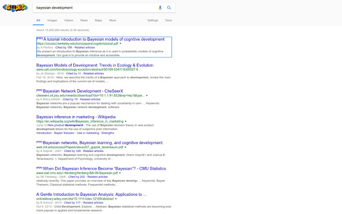Viewport: 342px width, 214px height.
Task: Select the All tab
Action: [38, 20]
